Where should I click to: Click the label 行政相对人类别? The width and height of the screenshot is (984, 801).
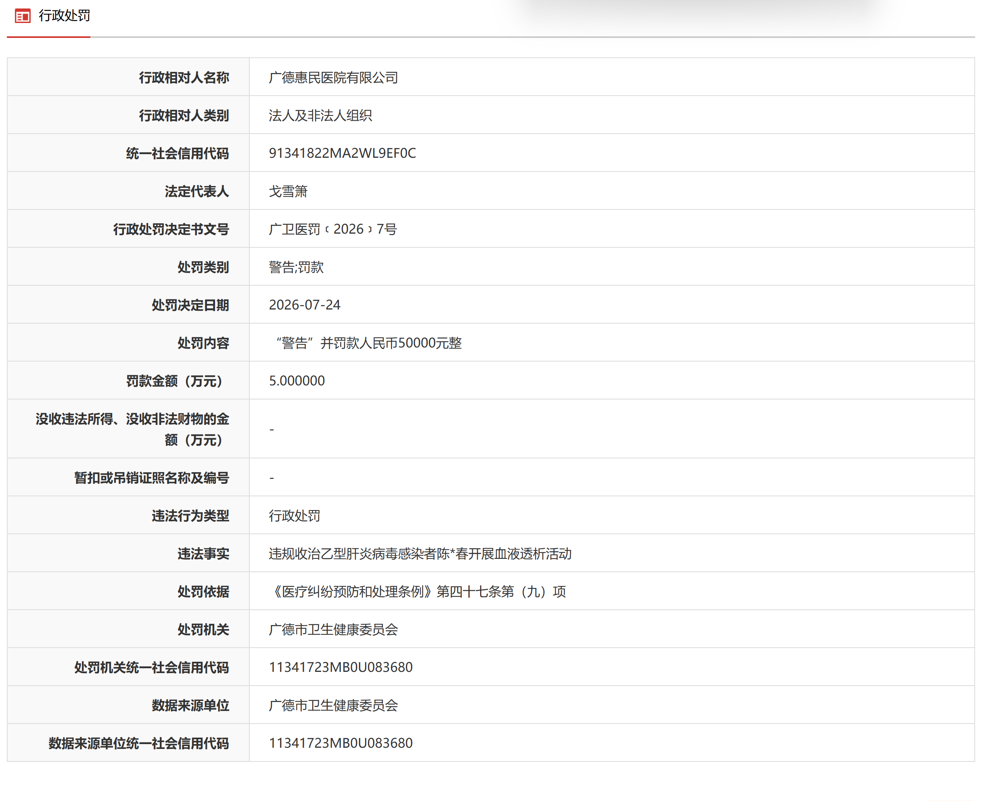(x=184, y=115)
